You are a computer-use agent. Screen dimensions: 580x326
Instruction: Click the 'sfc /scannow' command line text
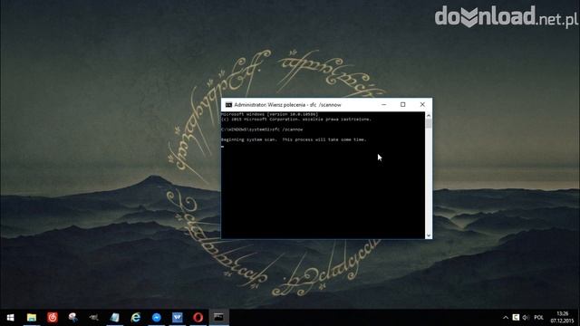tap(287, 129)
